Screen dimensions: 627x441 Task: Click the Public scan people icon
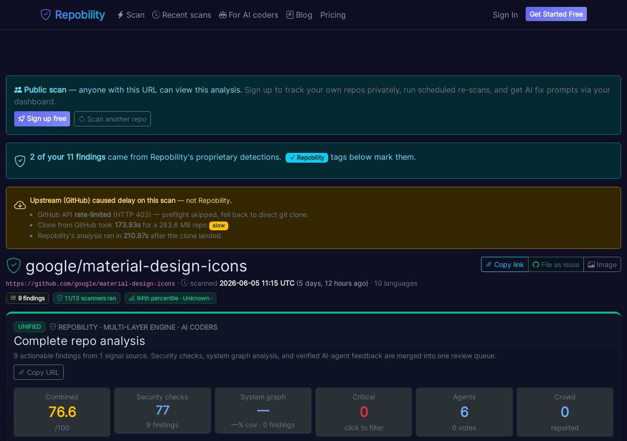[x=18, y=90]
